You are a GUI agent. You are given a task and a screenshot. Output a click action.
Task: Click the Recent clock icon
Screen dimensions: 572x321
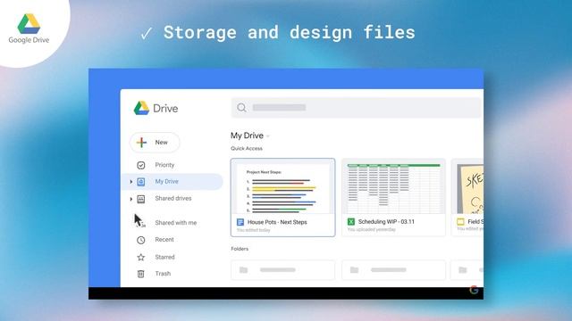tap(141, 240)
